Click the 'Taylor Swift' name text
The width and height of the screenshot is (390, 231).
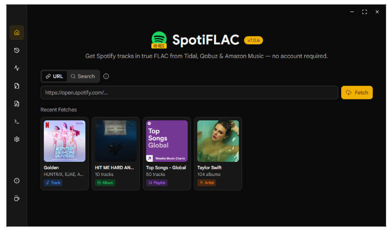click(209, 168)
